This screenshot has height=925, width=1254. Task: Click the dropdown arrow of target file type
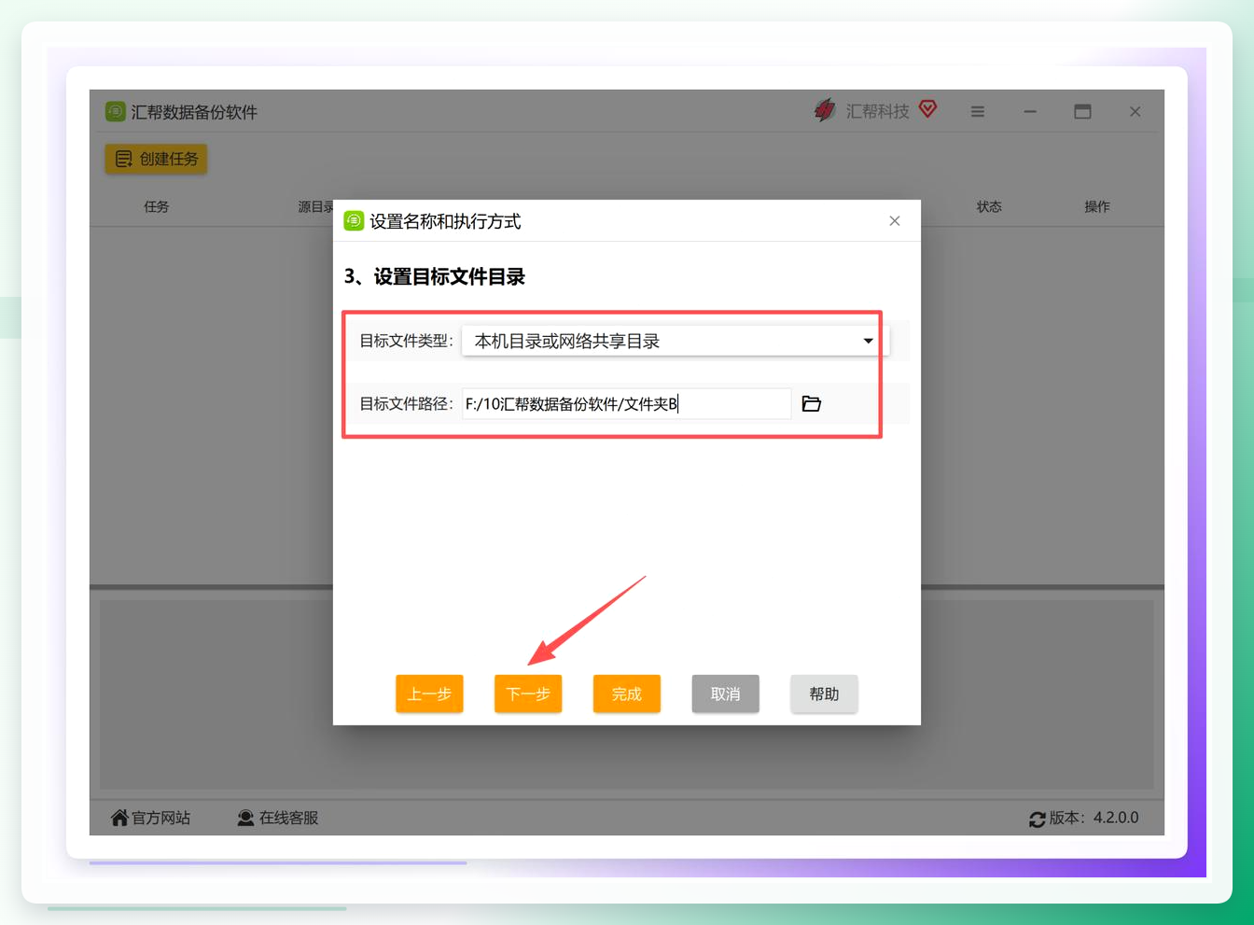click(869, 341)
